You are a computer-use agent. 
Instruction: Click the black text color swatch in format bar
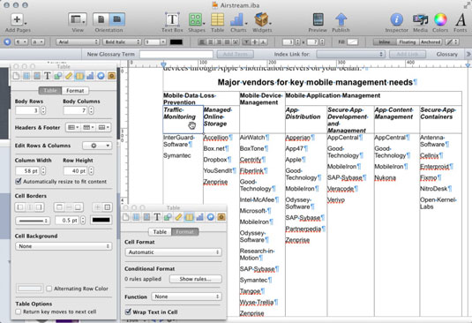point(176,42)
